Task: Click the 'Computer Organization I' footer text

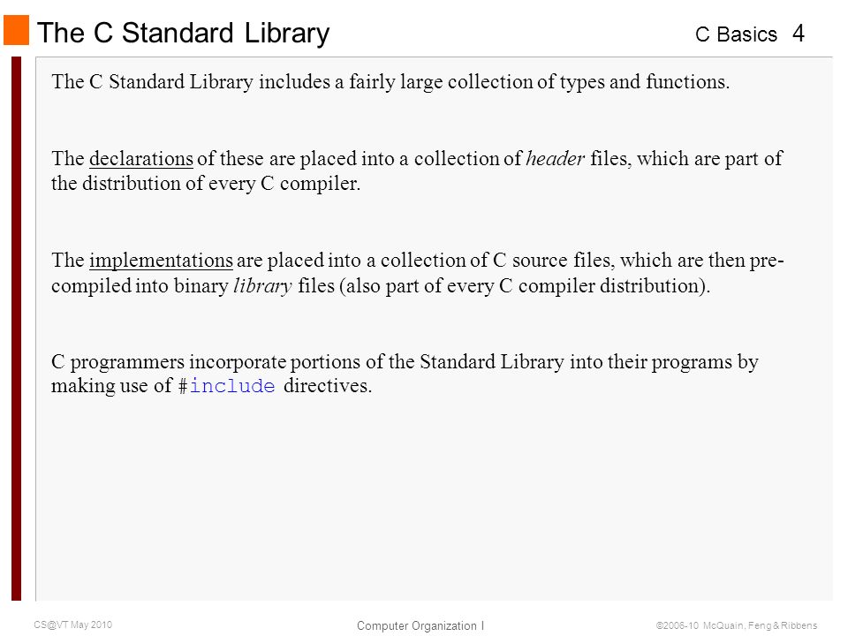Action: [420, 625]
